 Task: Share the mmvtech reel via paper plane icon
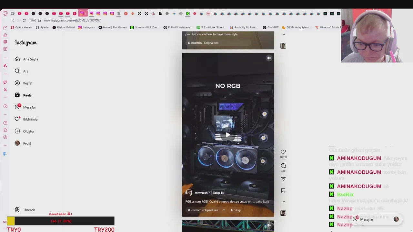(283, 179)
